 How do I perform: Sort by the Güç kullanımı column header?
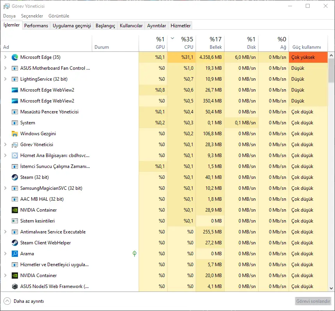[x=308, y=44]
